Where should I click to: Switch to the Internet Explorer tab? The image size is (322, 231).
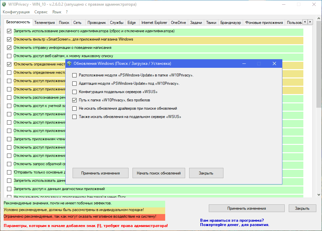click(x=154, y=23)
